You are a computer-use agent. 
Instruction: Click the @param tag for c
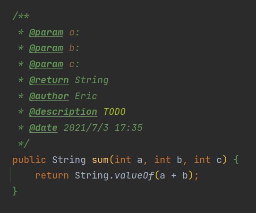[x=46, y=64]
